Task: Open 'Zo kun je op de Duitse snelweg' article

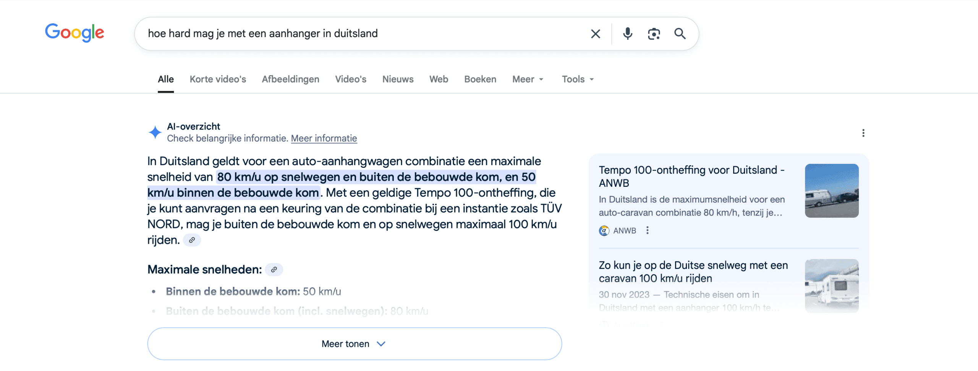Action: [693, 272]
